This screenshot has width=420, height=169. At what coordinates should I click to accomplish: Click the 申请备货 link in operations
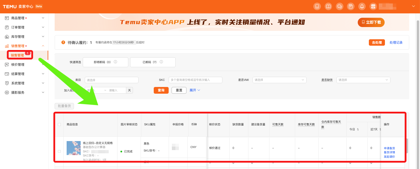click(389, 148)
